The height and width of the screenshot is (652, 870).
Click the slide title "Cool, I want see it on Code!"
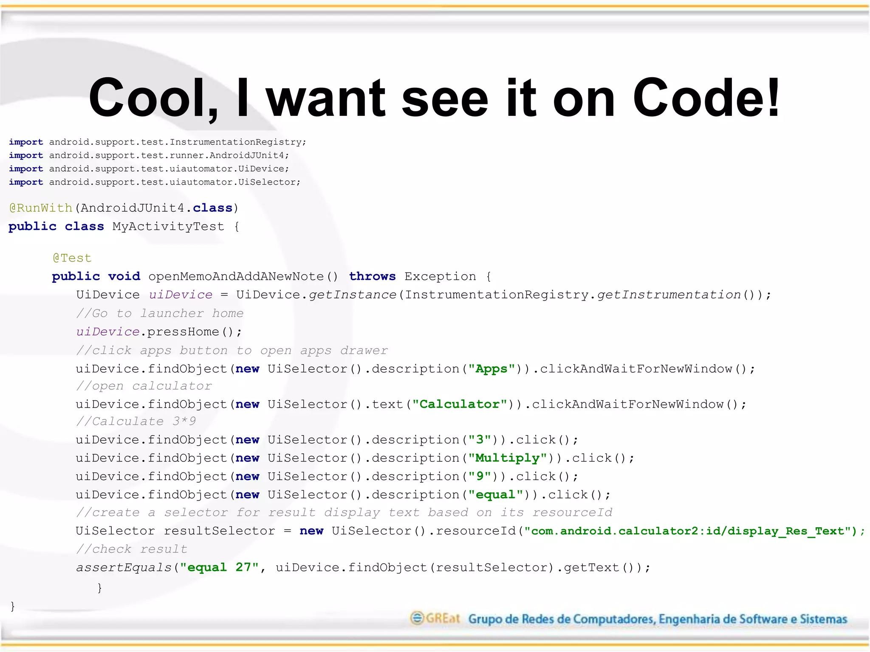(434, 98)
